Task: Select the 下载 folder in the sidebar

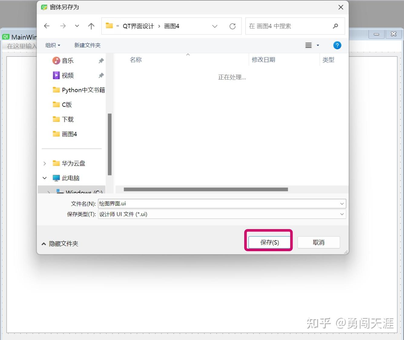Action: point(67,119)
